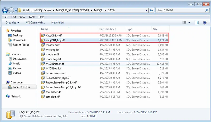The width and height of the screenshot is (211, 122).
Task: Click the details pane database file thumbnail
Action: click(11, 114)
